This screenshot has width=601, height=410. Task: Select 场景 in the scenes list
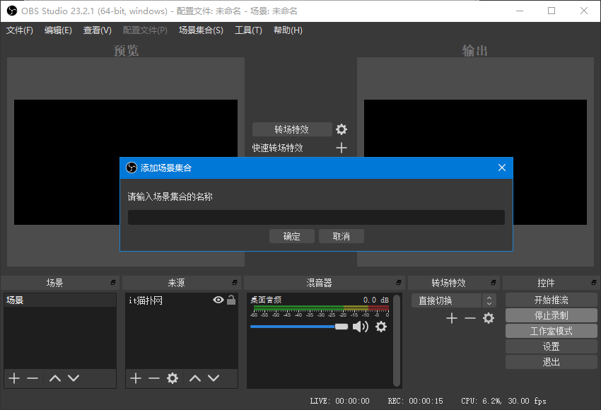click(60, 300)
